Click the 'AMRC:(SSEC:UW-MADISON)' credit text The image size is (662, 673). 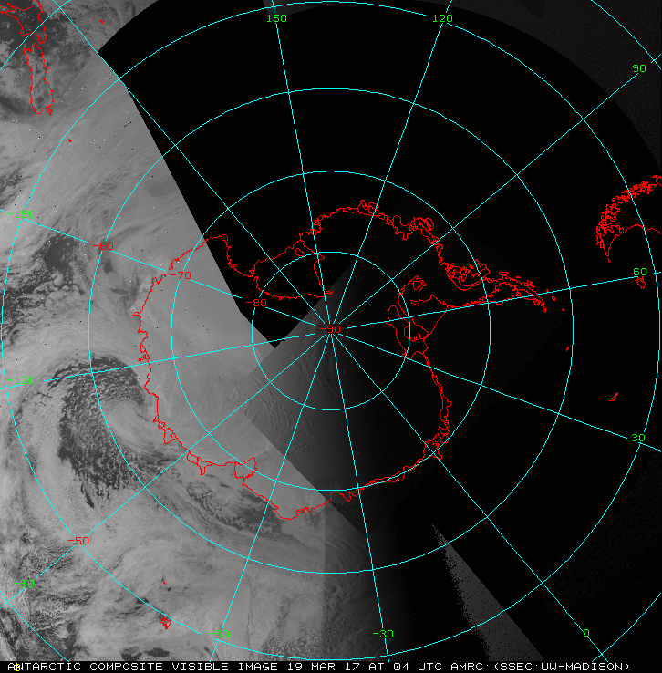[540, 667]
